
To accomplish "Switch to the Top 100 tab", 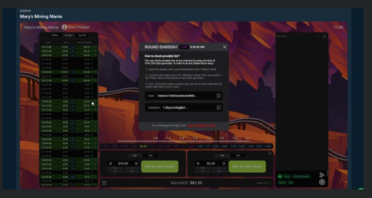I will pos(82,36).
